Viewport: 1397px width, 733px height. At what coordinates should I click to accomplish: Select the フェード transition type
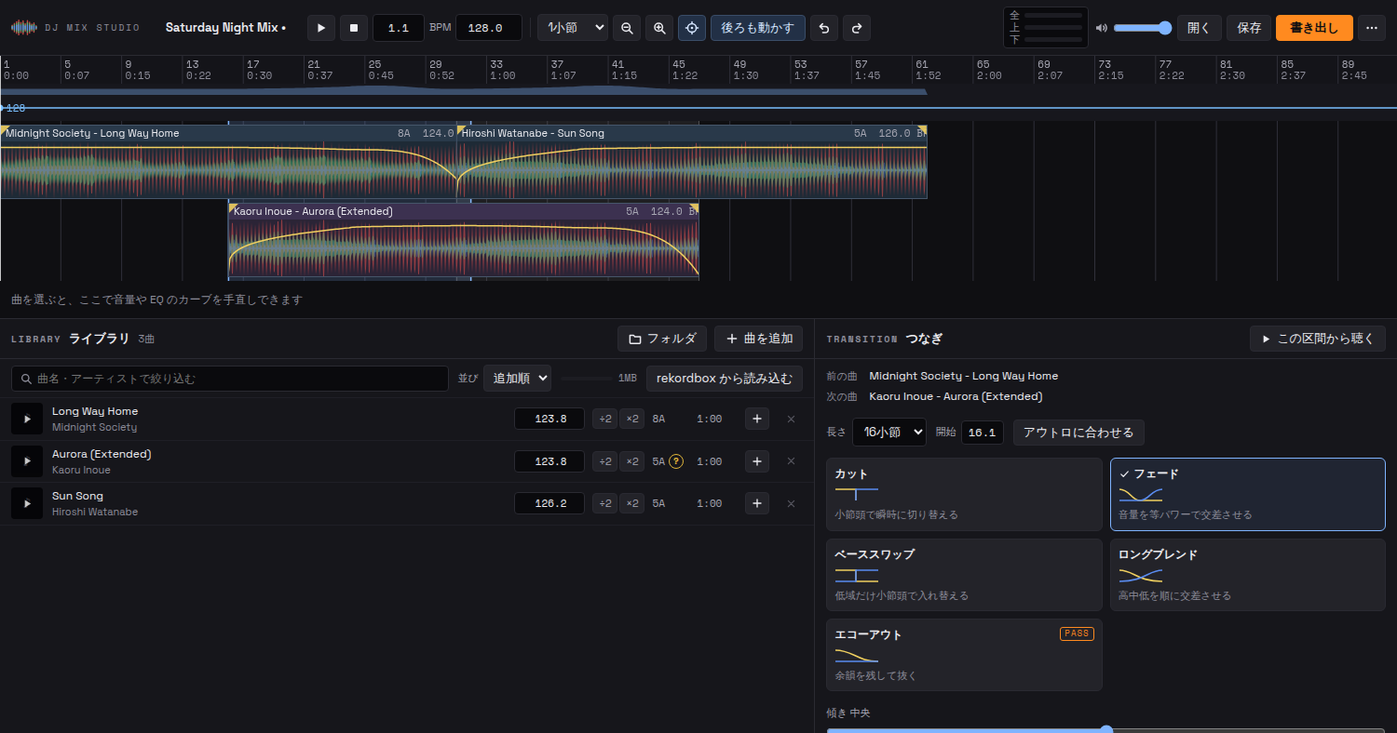[x=1248, y=494]
